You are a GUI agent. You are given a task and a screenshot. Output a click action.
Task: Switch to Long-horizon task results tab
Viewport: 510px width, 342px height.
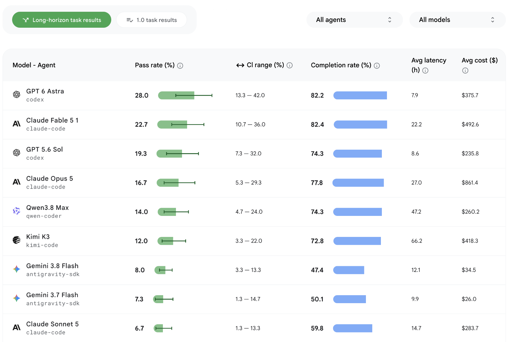click(62, 20)
